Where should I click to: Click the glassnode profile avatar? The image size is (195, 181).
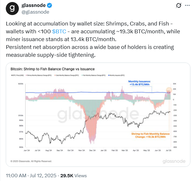pyautogui.click(x=12, y=9)
